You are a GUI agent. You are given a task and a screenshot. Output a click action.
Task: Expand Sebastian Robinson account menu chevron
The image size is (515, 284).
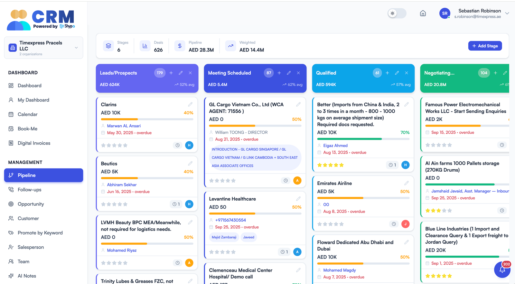click(x=507, y=14)
